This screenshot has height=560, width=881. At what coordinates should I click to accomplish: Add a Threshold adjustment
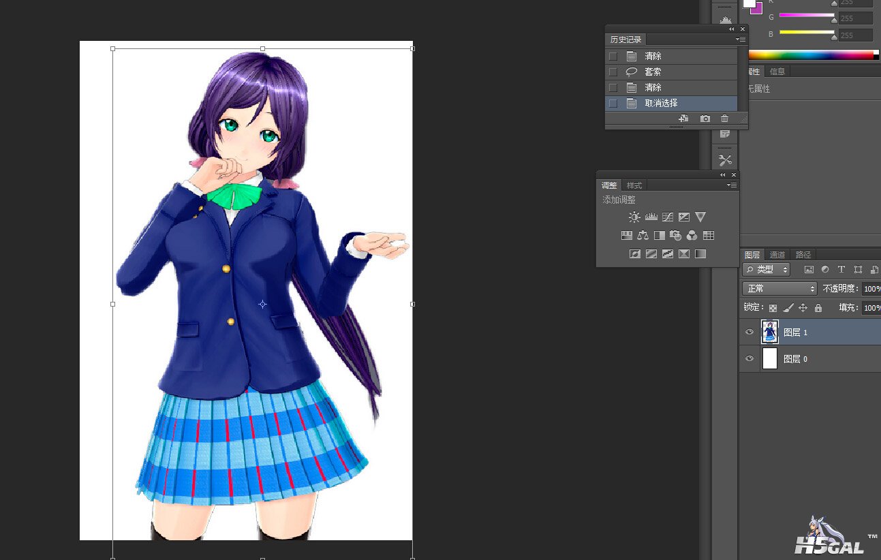(668, 254)
